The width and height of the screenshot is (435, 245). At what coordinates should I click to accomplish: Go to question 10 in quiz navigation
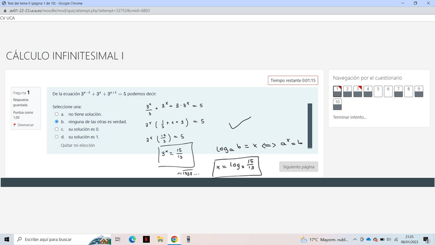[x=338, y=104]
